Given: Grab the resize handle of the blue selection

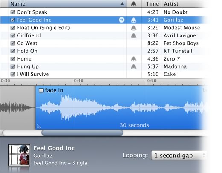Looking at the screenshot, I should tap(39, 126).
